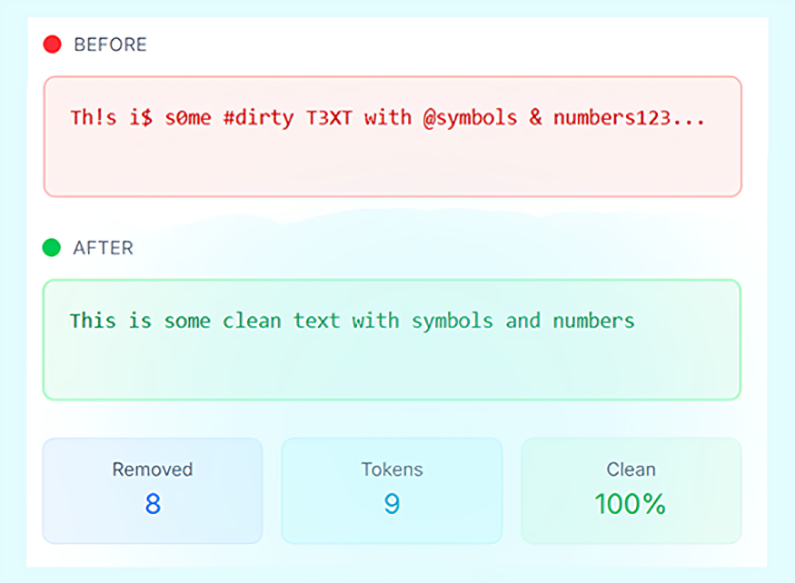Click the number 9 under Tokens
Viewport: 795px width, 583px height.
pyautogui.click(x=392, y=504)
